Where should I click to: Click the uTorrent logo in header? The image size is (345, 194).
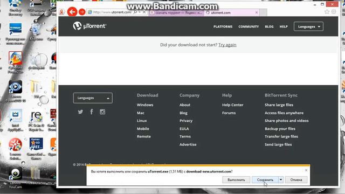point(89,26)
